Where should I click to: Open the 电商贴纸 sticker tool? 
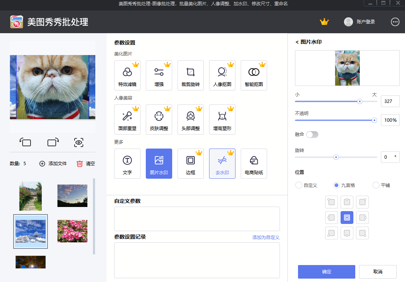tap(254, 163)
